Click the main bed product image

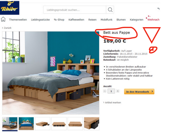pyautogui.click(x=51, y=73)
